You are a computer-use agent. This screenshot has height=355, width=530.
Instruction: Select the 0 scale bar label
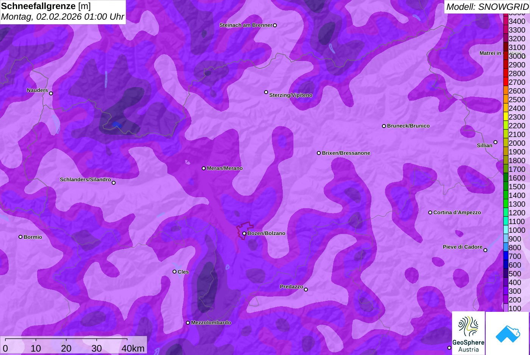(5, 349)
